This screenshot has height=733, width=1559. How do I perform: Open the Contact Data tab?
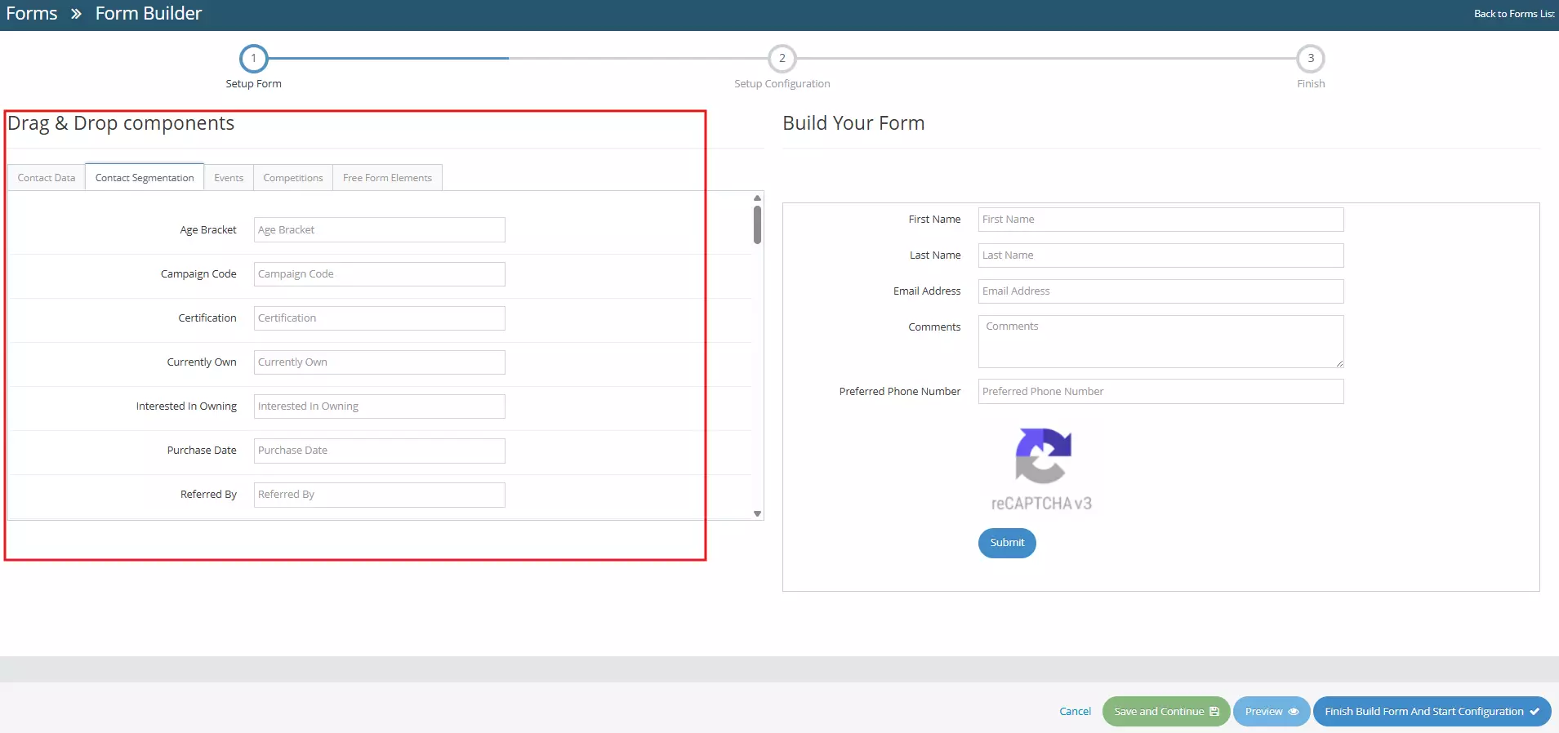[47, 178]
